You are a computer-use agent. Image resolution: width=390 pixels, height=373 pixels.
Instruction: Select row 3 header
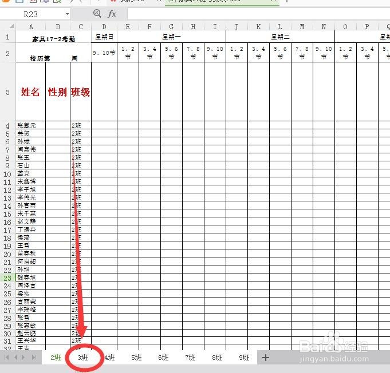coord(7,92)
